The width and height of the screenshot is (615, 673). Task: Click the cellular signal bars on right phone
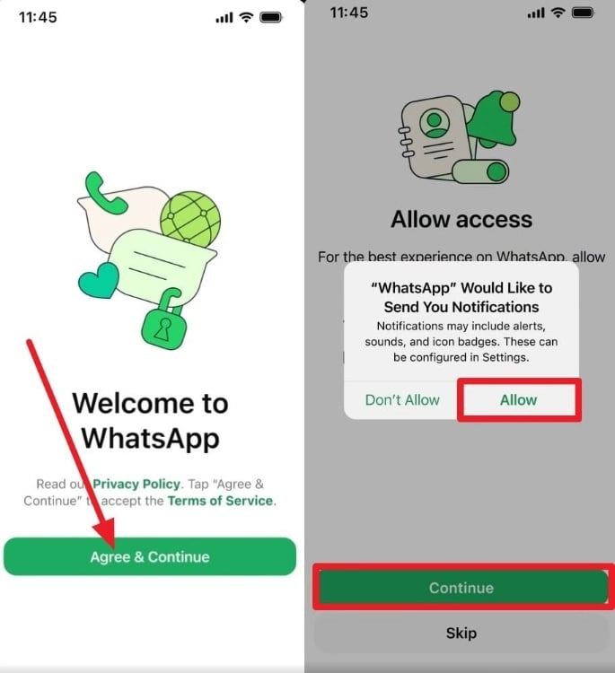tap(536, 13)
